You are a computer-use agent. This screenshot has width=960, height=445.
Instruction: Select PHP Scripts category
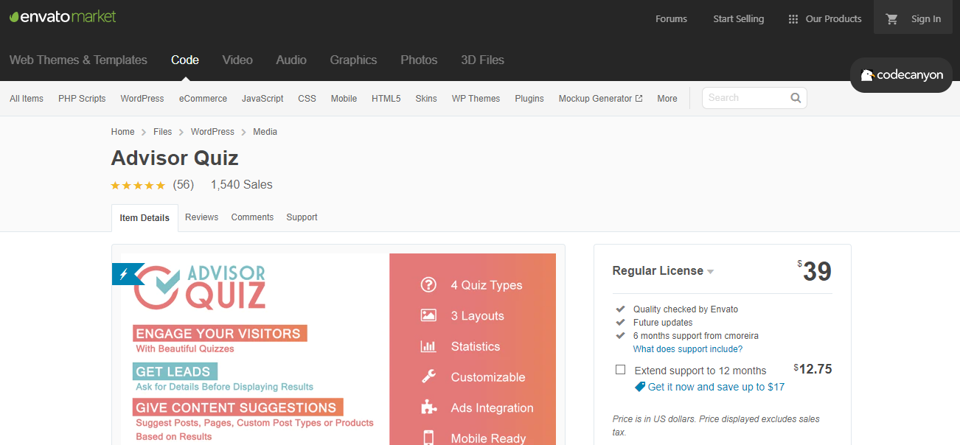pyautogui.click(x=82, y=99)
